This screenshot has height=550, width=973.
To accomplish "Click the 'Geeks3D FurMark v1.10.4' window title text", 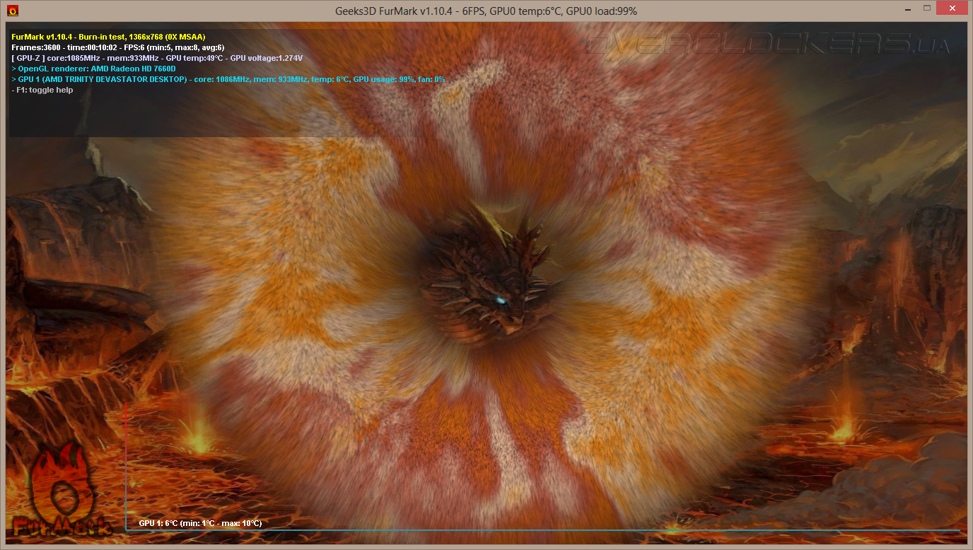I will point(486,11).
